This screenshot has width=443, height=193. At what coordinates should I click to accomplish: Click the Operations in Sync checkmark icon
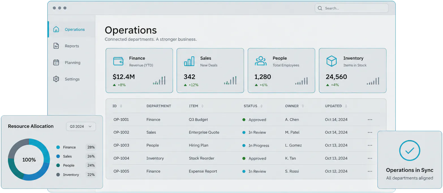(410, 151)
